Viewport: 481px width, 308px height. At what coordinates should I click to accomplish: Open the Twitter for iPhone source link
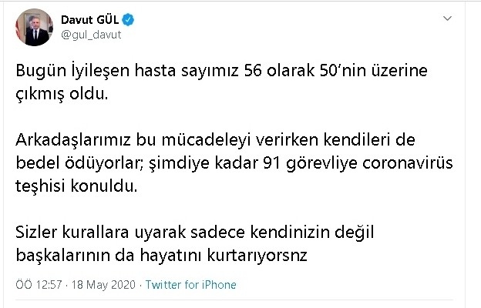pyautogui.click(x=191, y=285)
